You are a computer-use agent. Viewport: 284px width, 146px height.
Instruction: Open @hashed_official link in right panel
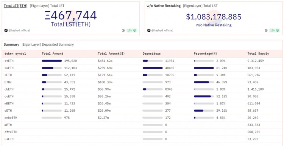[162, 31]
